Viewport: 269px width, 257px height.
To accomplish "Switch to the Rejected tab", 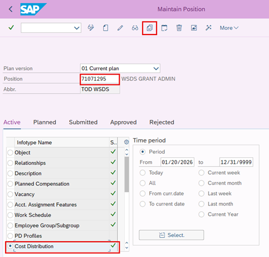I will coord(162,122).
